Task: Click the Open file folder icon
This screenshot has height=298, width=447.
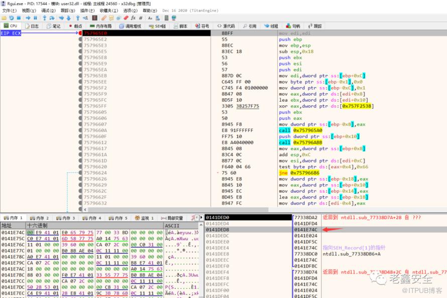Action: 4,18
